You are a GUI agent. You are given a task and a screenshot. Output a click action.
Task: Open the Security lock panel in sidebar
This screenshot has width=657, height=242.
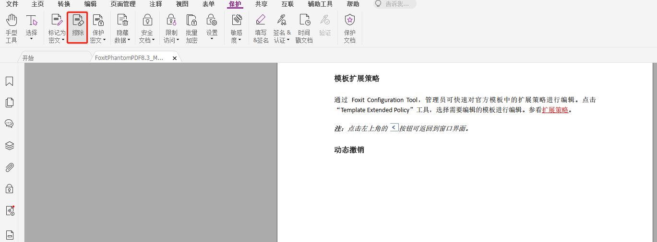[x=9, y=189]
